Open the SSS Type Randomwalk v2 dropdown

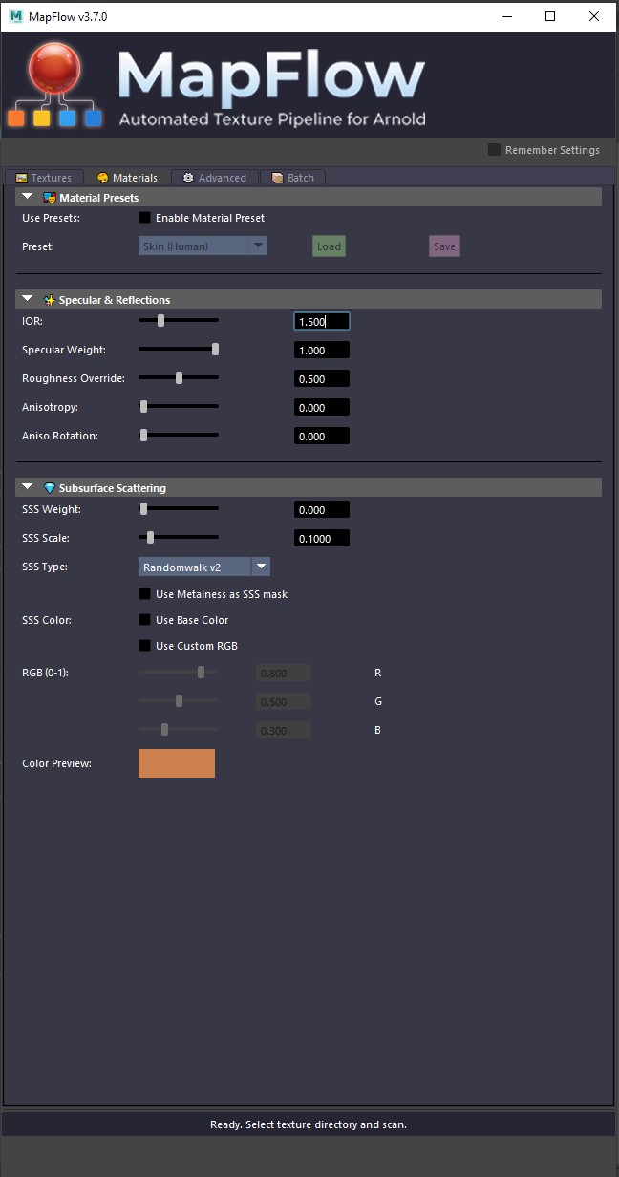click(204, 567)
